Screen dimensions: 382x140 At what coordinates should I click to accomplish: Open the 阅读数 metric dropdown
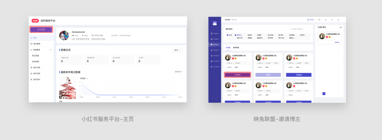pos(84,78)
